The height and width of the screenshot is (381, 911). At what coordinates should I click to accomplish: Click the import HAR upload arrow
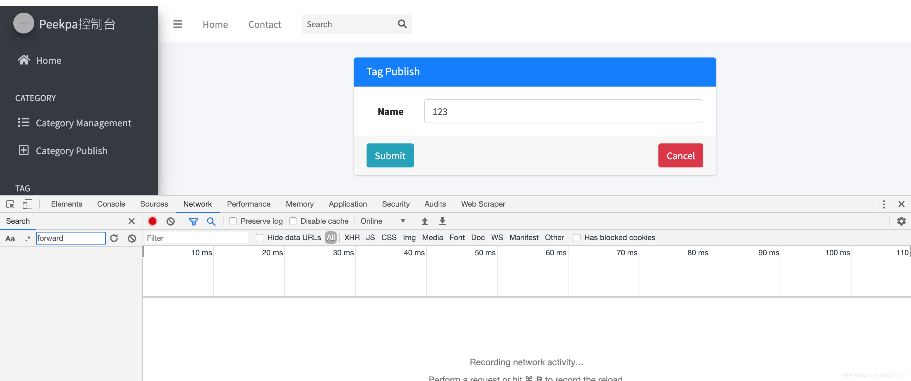click(424, 221)
